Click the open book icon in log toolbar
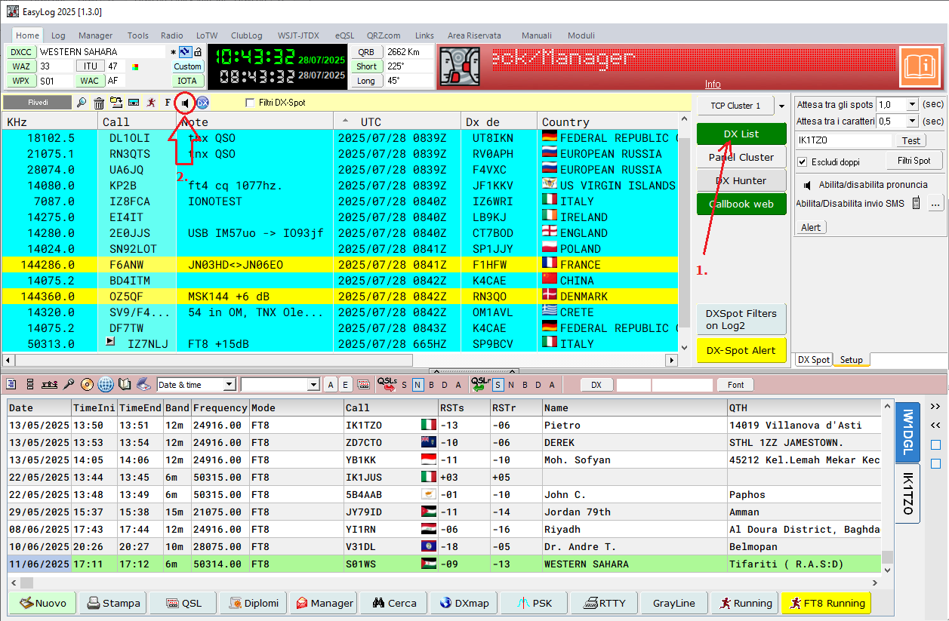The width and height of the screenshot is (949, 621). (x=125, y=385)
